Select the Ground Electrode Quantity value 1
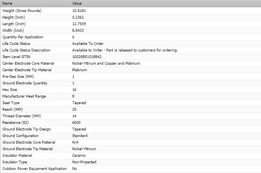Screen dimensions: 261x173 click(x=73, y=83)
